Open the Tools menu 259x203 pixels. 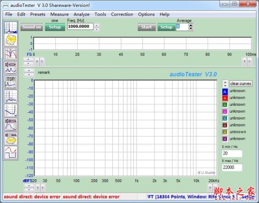pos(100,14)
